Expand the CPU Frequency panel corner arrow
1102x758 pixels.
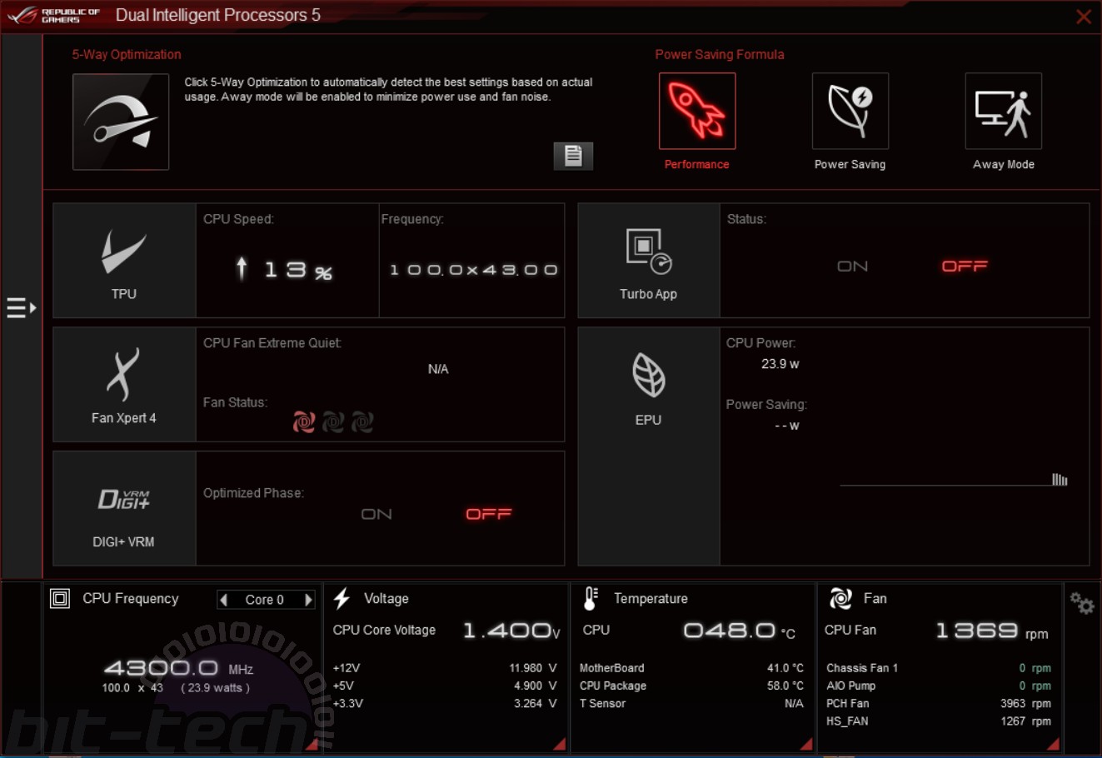click(312, 744)
